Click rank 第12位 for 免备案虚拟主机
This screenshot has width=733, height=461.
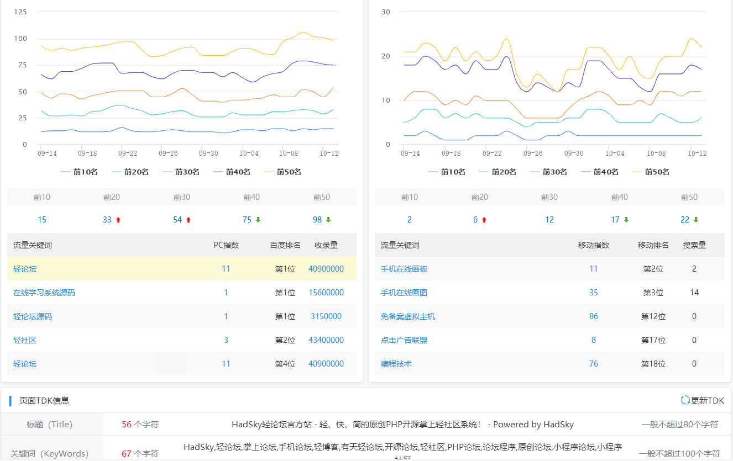pos(653,316)
